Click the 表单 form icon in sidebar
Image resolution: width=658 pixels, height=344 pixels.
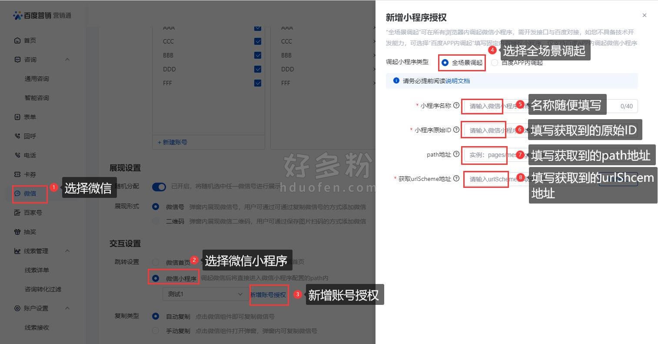point(17,117)
